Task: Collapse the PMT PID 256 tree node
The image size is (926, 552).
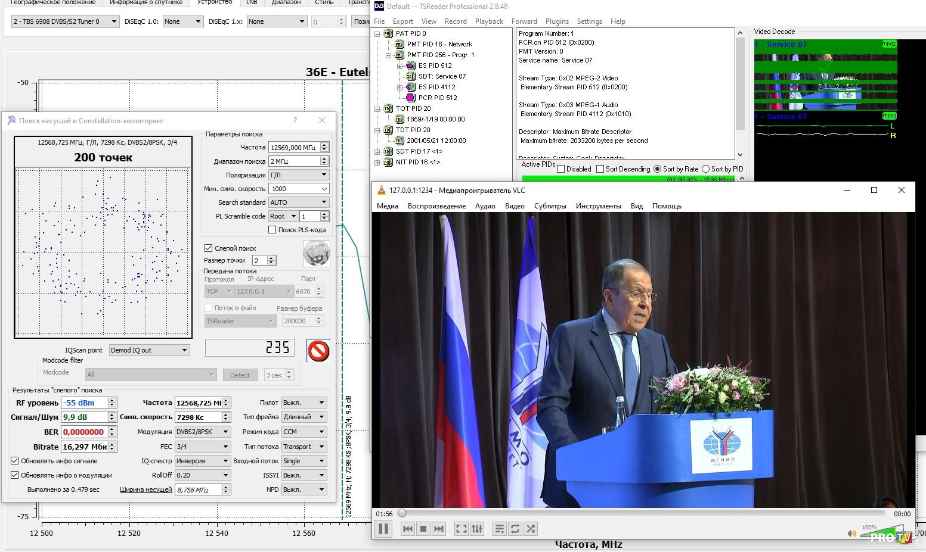Action: tap(389, 55)
